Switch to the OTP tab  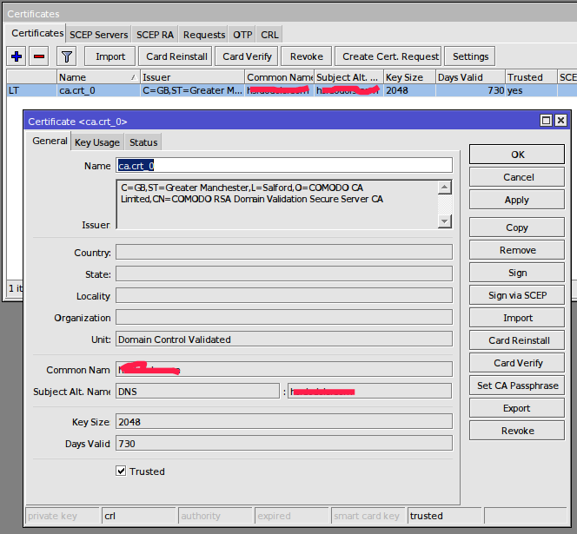pyautogui.click(x=242, y=35)
